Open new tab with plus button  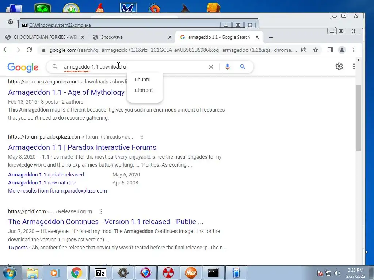point(271,37)
